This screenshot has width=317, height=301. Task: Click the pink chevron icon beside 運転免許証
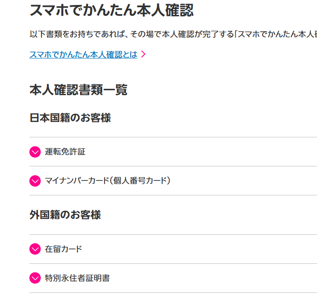(35, 152)
